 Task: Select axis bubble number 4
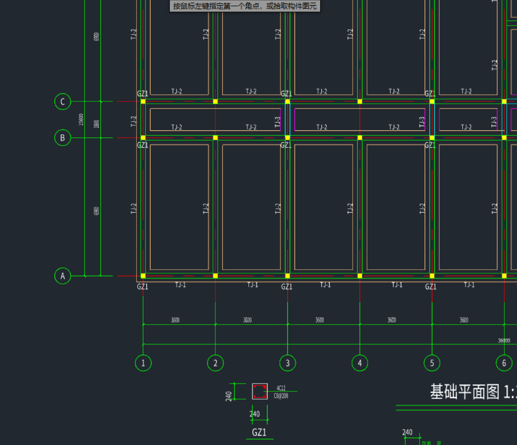click(x=360, y=363)
